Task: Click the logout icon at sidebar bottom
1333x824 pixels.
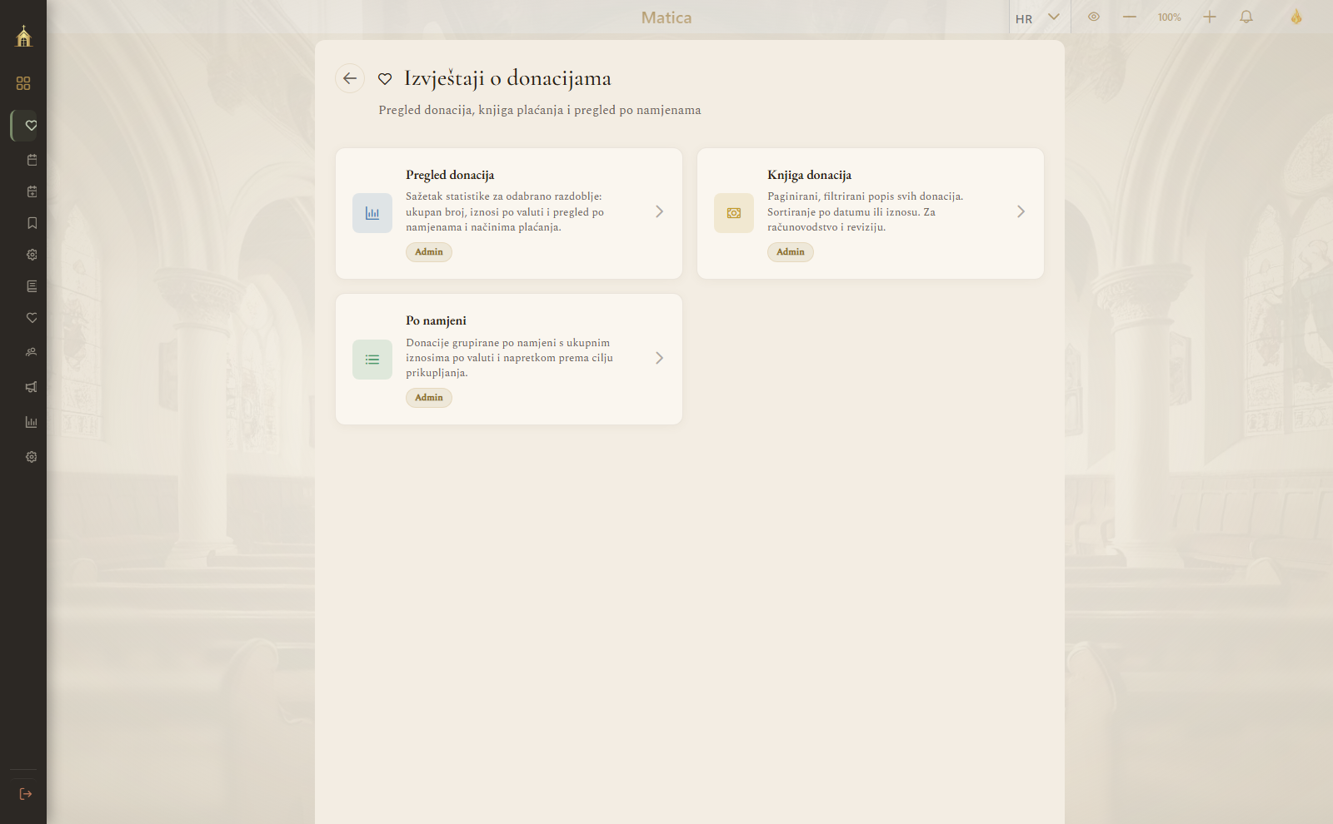Action: coord(25,794)
